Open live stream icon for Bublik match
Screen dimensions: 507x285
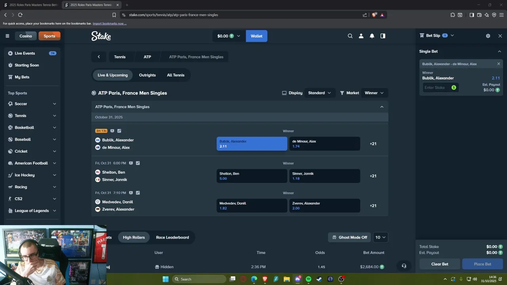pos(112,131)
